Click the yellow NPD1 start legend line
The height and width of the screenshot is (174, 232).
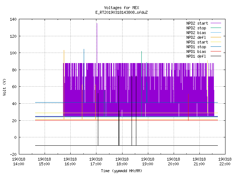216,42
